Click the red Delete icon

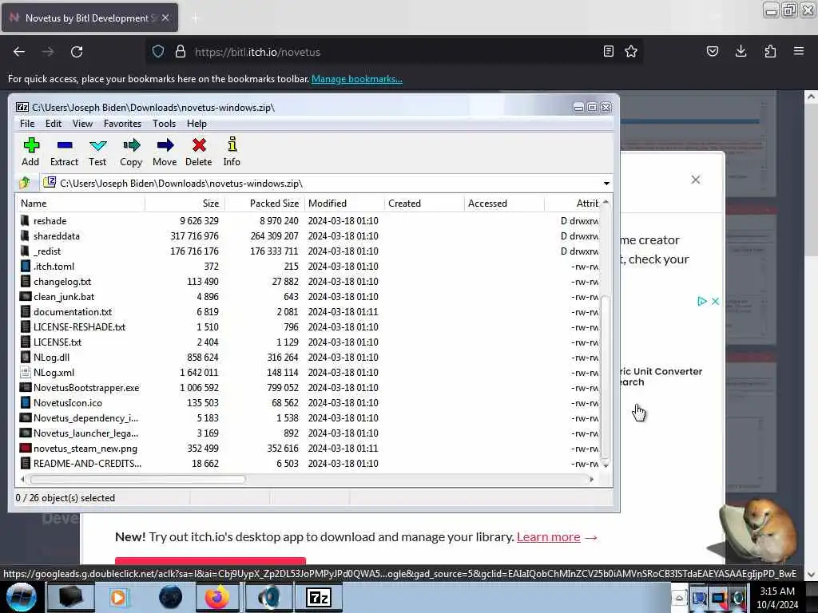tap(199, 152)
